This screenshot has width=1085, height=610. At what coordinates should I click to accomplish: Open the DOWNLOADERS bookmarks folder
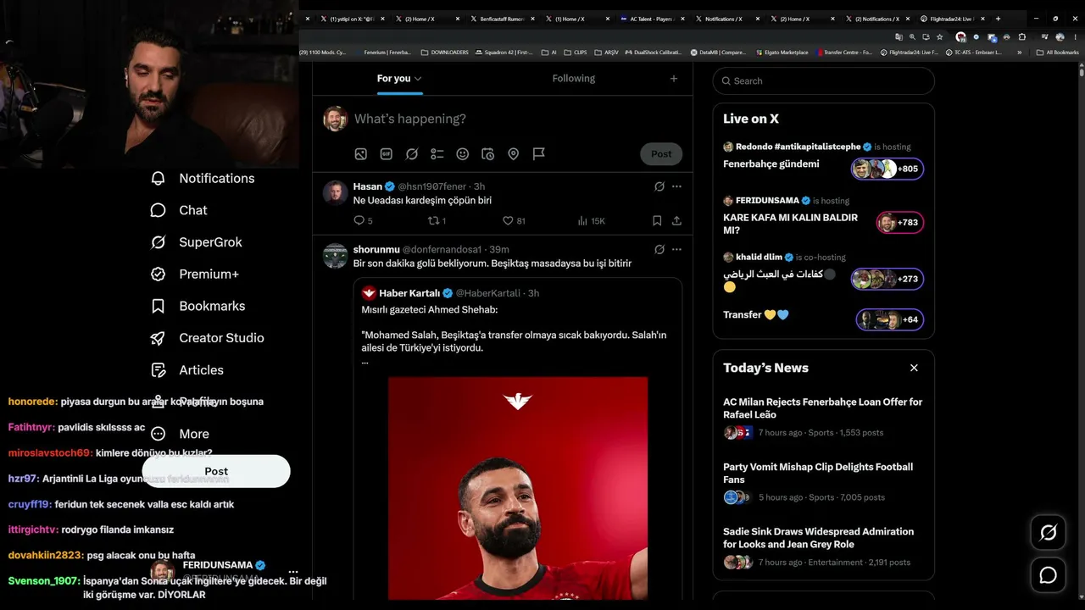point(445,53)
